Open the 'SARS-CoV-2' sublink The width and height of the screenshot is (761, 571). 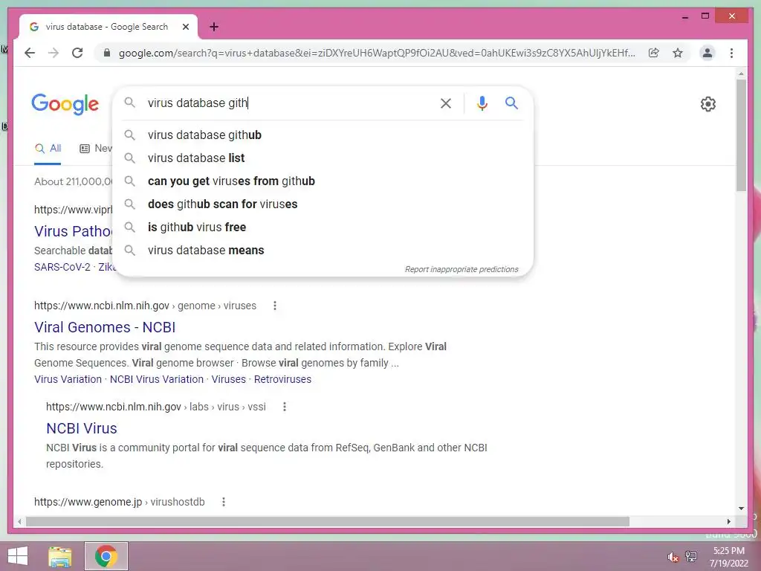point(62,267)
